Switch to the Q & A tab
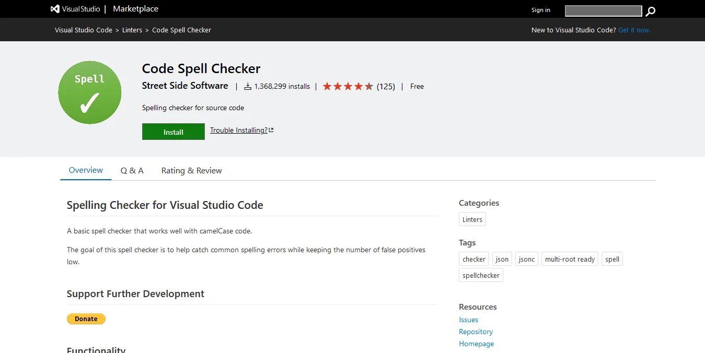Image resolution: width=705 pixels, height=353 pixels. tap(132, 170)
